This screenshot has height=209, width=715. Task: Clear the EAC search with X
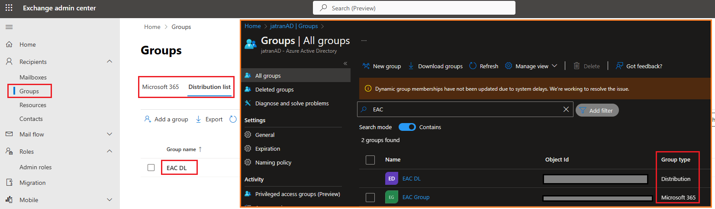566,109
